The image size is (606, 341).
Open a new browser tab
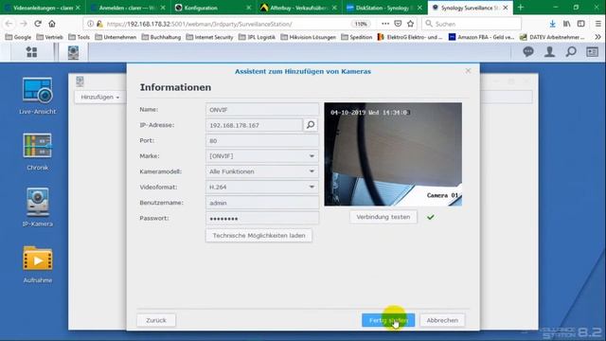pyautogui.click(x=520, y=8)
